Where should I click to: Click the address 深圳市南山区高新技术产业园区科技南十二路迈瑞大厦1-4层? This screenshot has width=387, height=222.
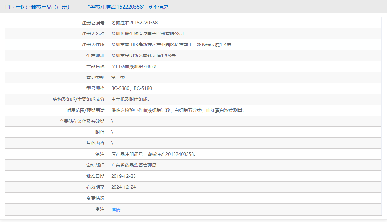coord(171,45)
